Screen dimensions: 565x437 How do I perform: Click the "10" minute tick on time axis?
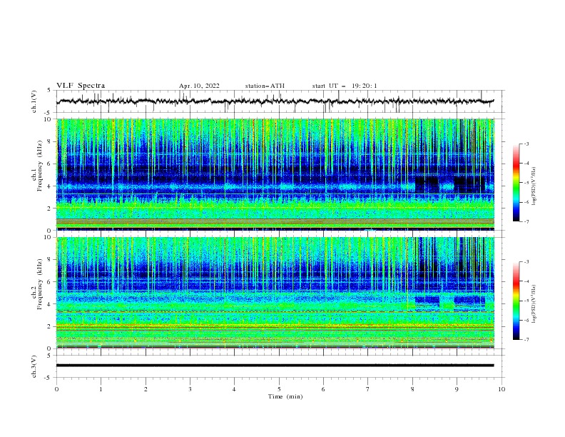[502, 389]
